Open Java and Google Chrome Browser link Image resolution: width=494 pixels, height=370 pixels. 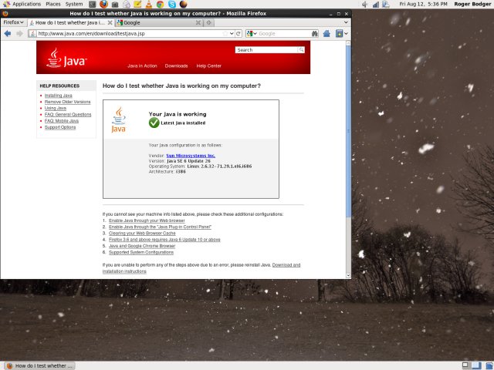(x=142, y=246)
